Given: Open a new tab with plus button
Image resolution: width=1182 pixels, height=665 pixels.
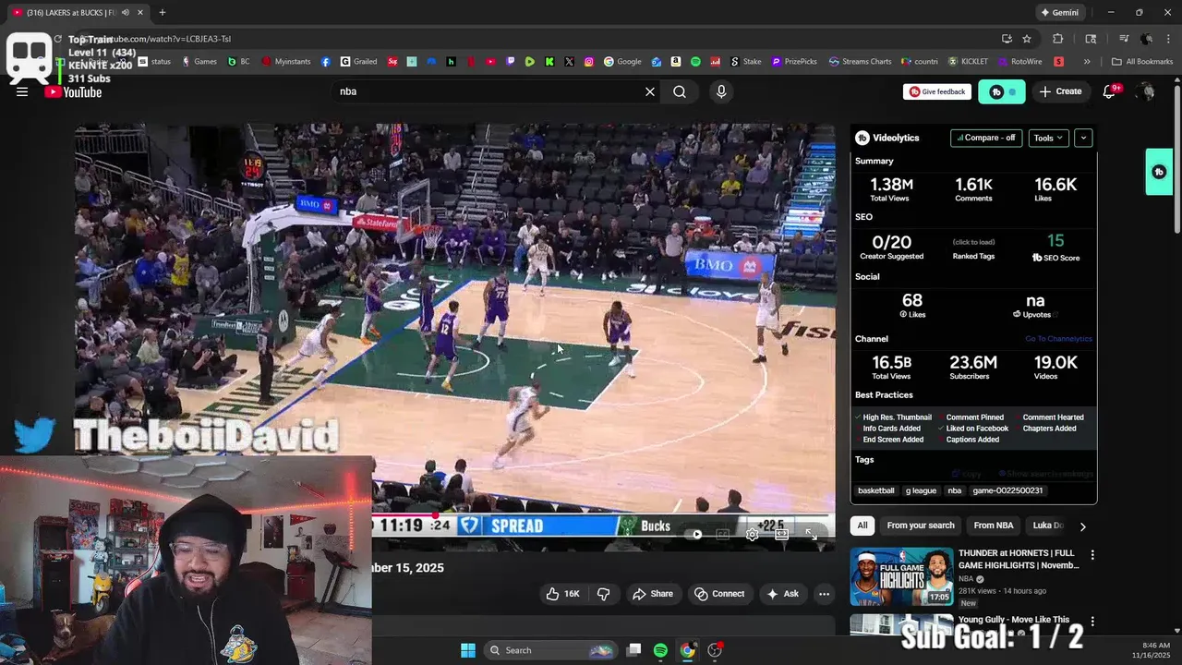Looking at the screenshot, I should coord(163,12).
